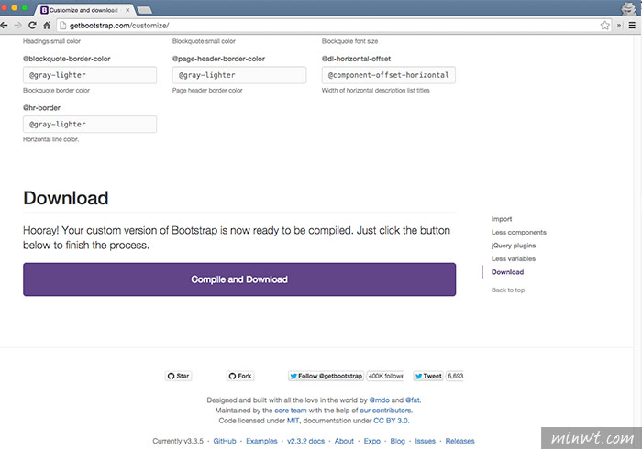Open the footer Blog link
This screenshot has width=642, height=449.
click(397, 441)
